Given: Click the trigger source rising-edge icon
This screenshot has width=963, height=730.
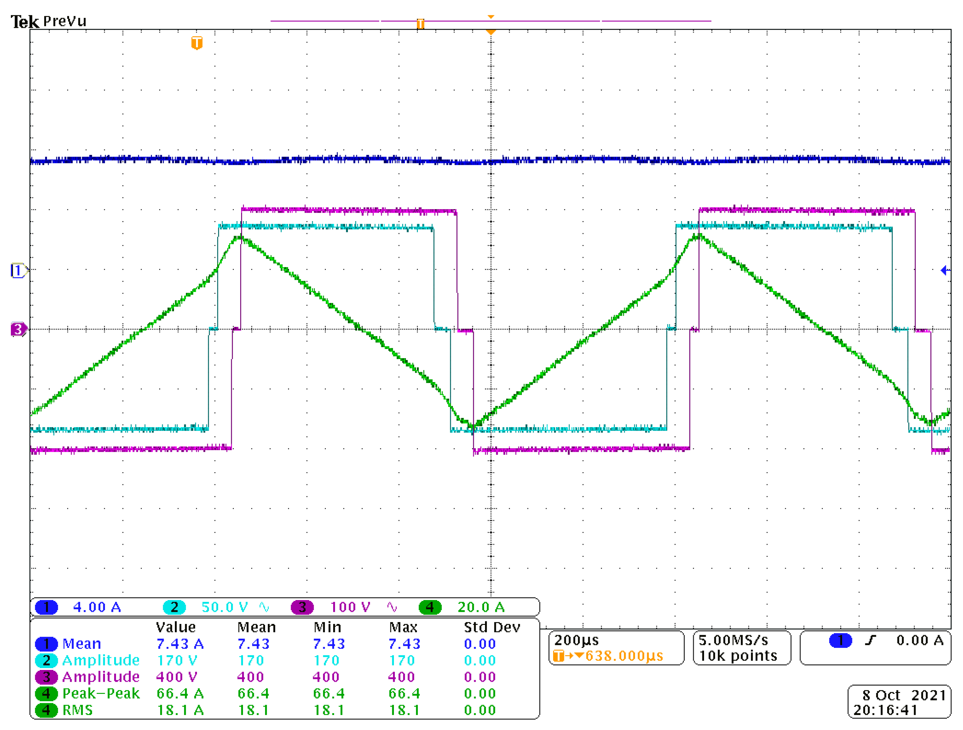Looking at the screenshot, I should click(870, 640).
